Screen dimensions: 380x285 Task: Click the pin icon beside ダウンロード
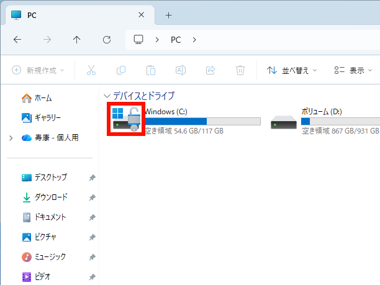click(x=92, y=197)
